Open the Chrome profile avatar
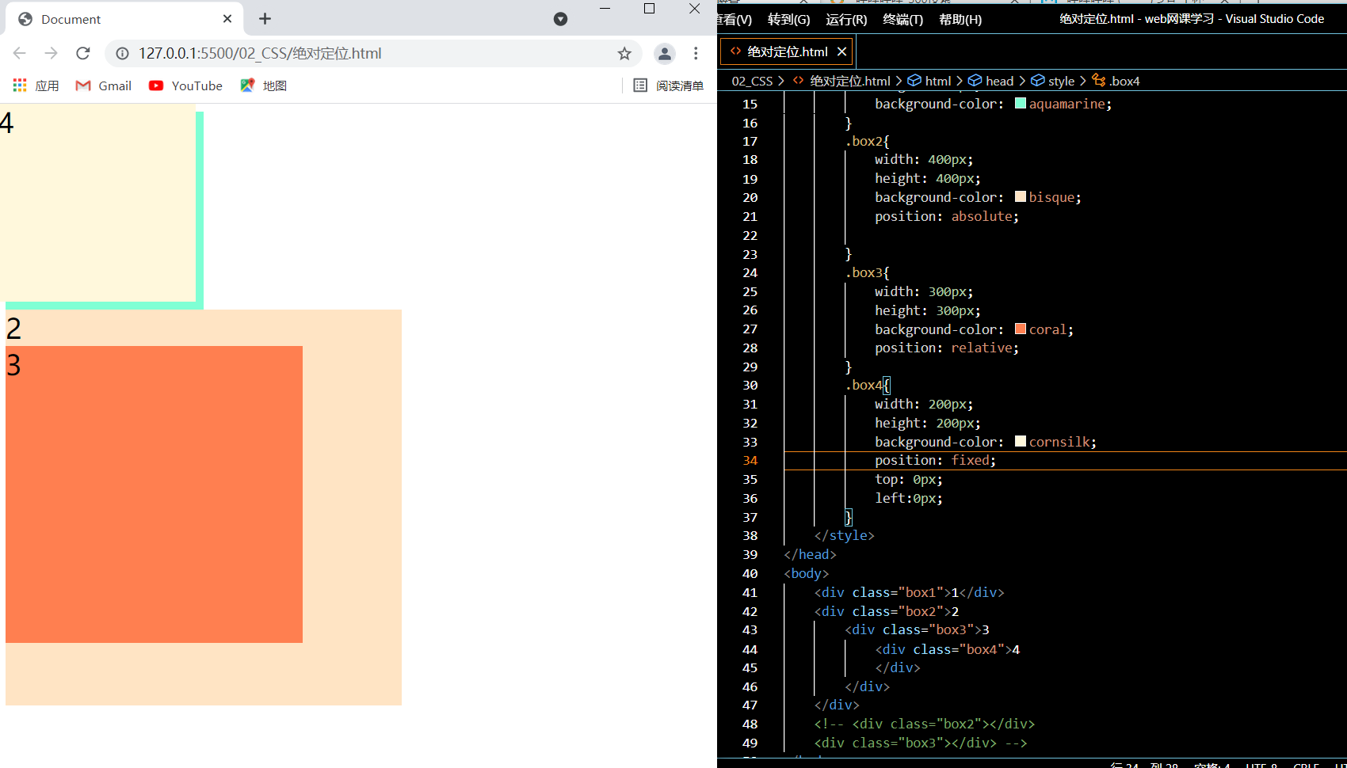This screenshot has width=1347, height=768. tap(664, 53)
